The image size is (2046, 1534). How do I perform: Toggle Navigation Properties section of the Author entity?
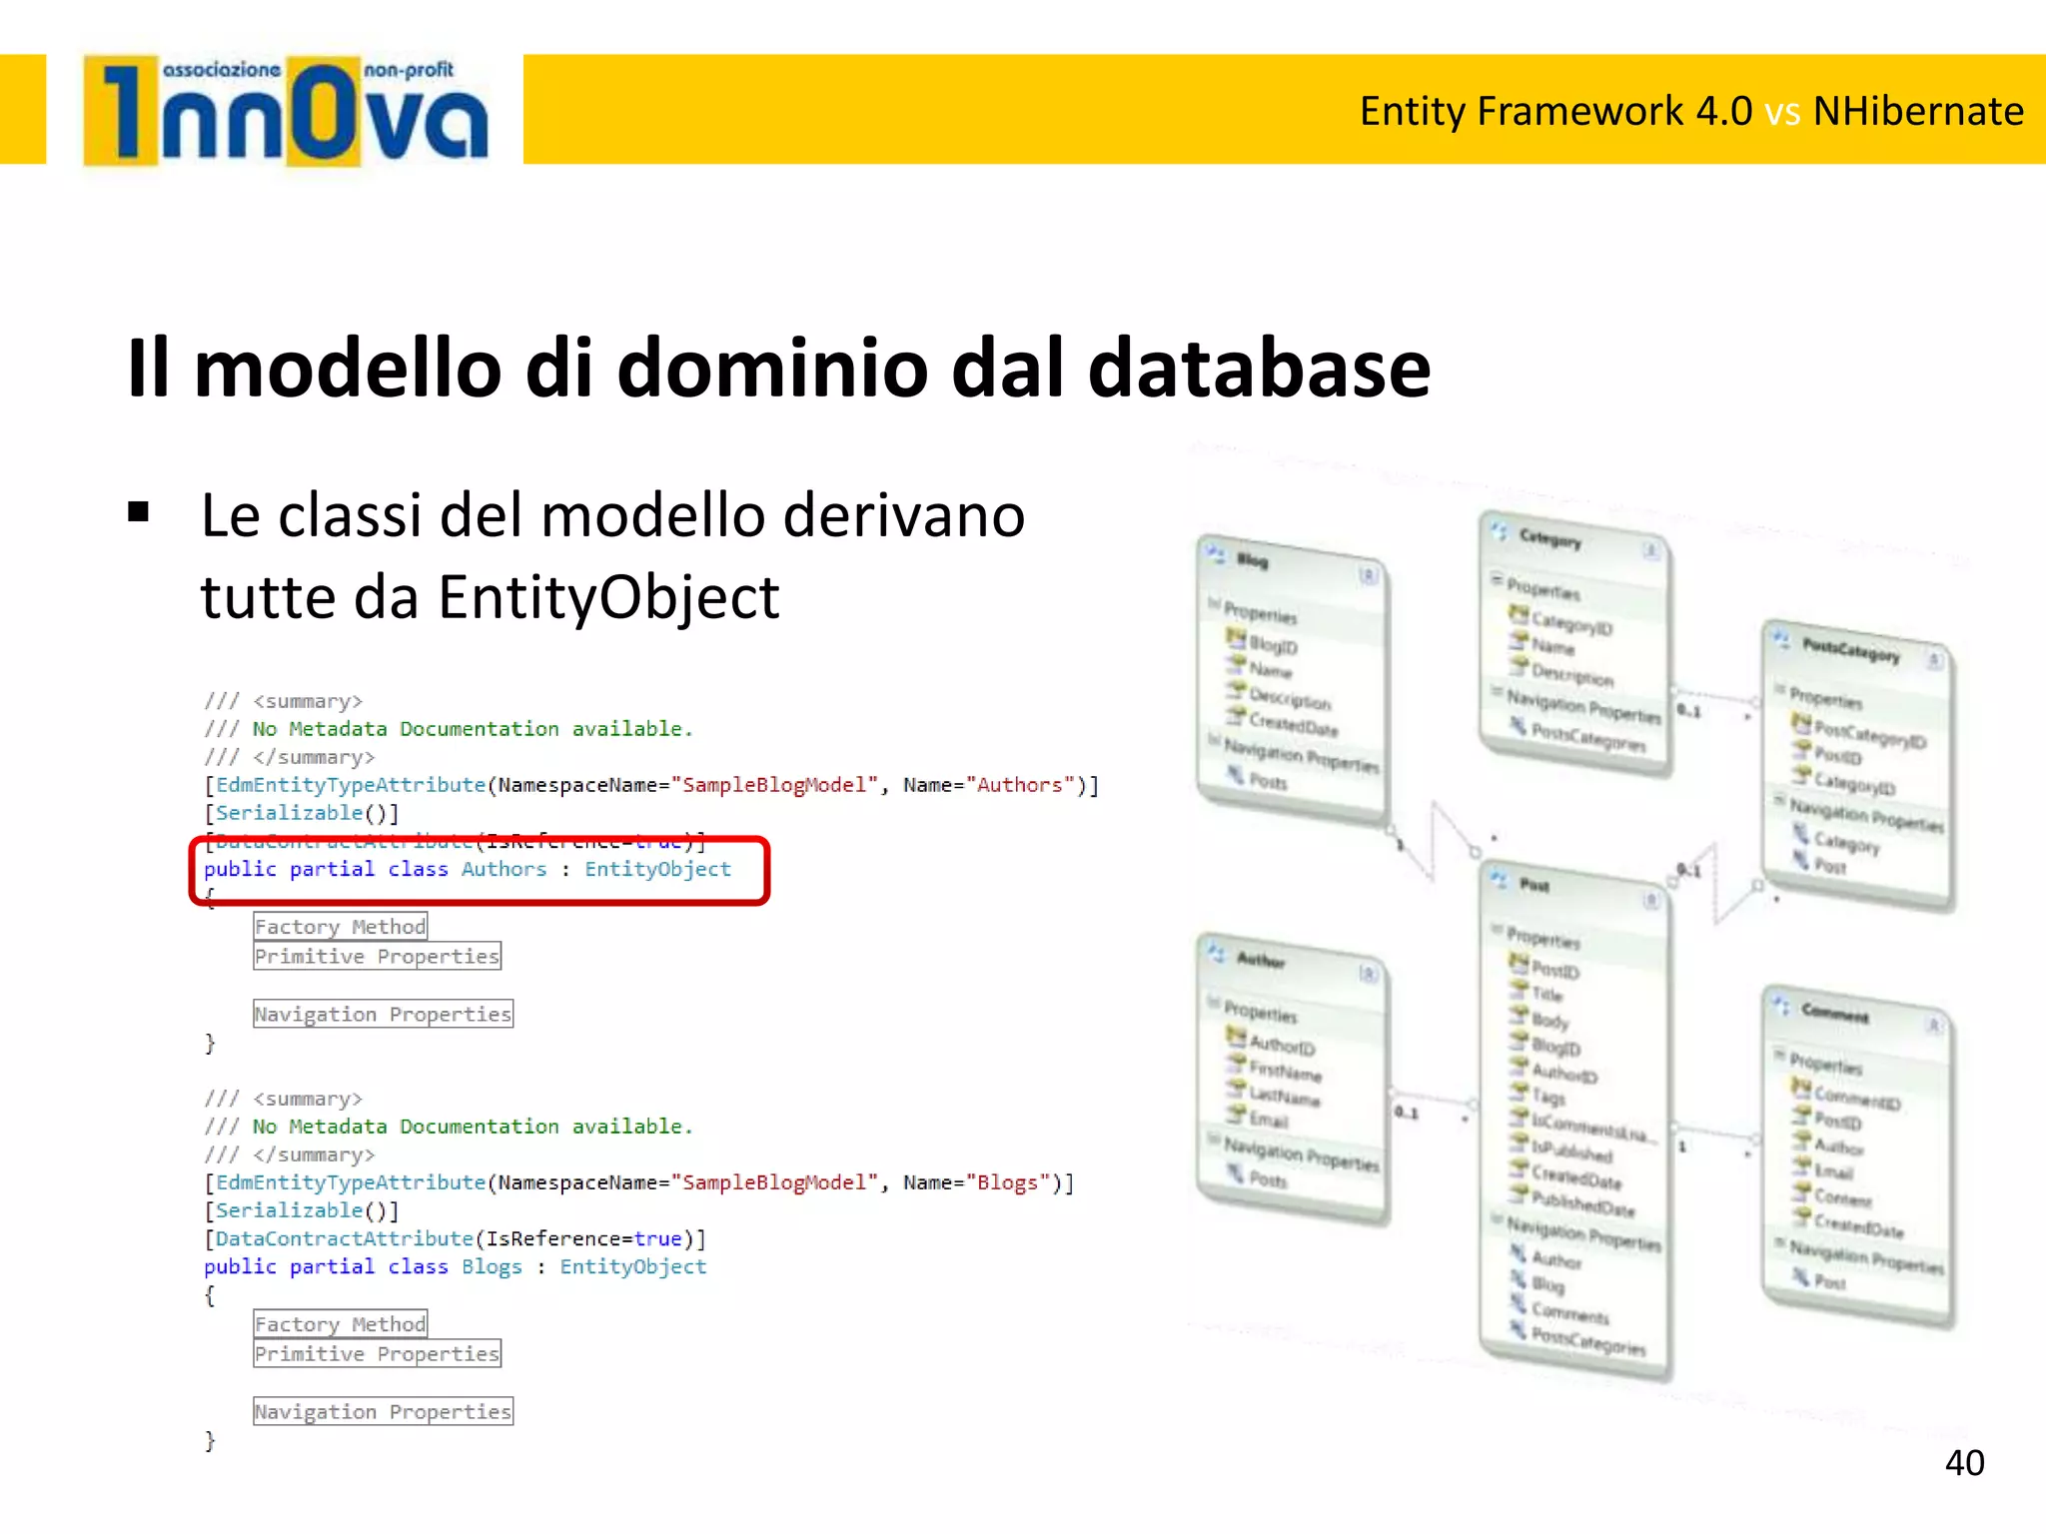pos(1214,1140)
